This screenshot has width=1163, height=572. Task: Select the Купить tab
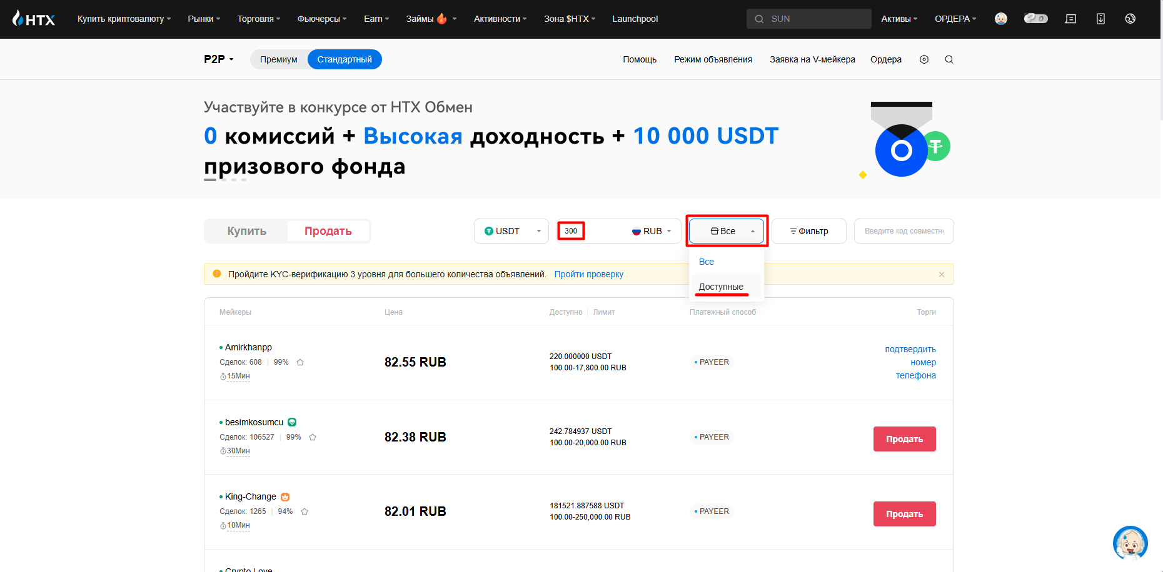[246, 231]
